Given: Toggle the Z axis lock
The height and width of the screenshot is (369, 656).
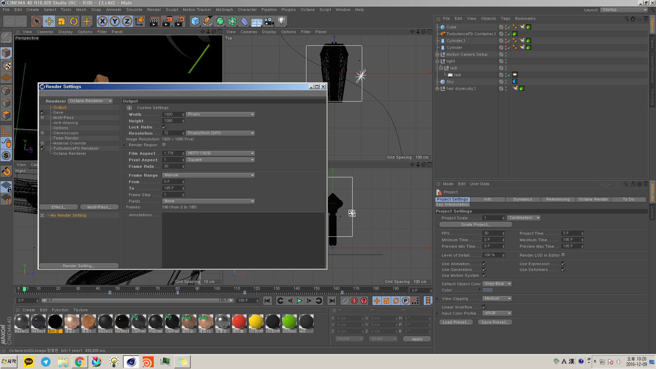Looking at the screenshot, I should coord(127,22).
